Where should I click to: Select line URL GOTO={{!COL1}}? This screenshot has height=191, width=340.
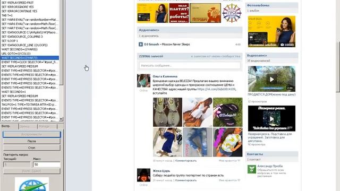[x=30, y=54]
